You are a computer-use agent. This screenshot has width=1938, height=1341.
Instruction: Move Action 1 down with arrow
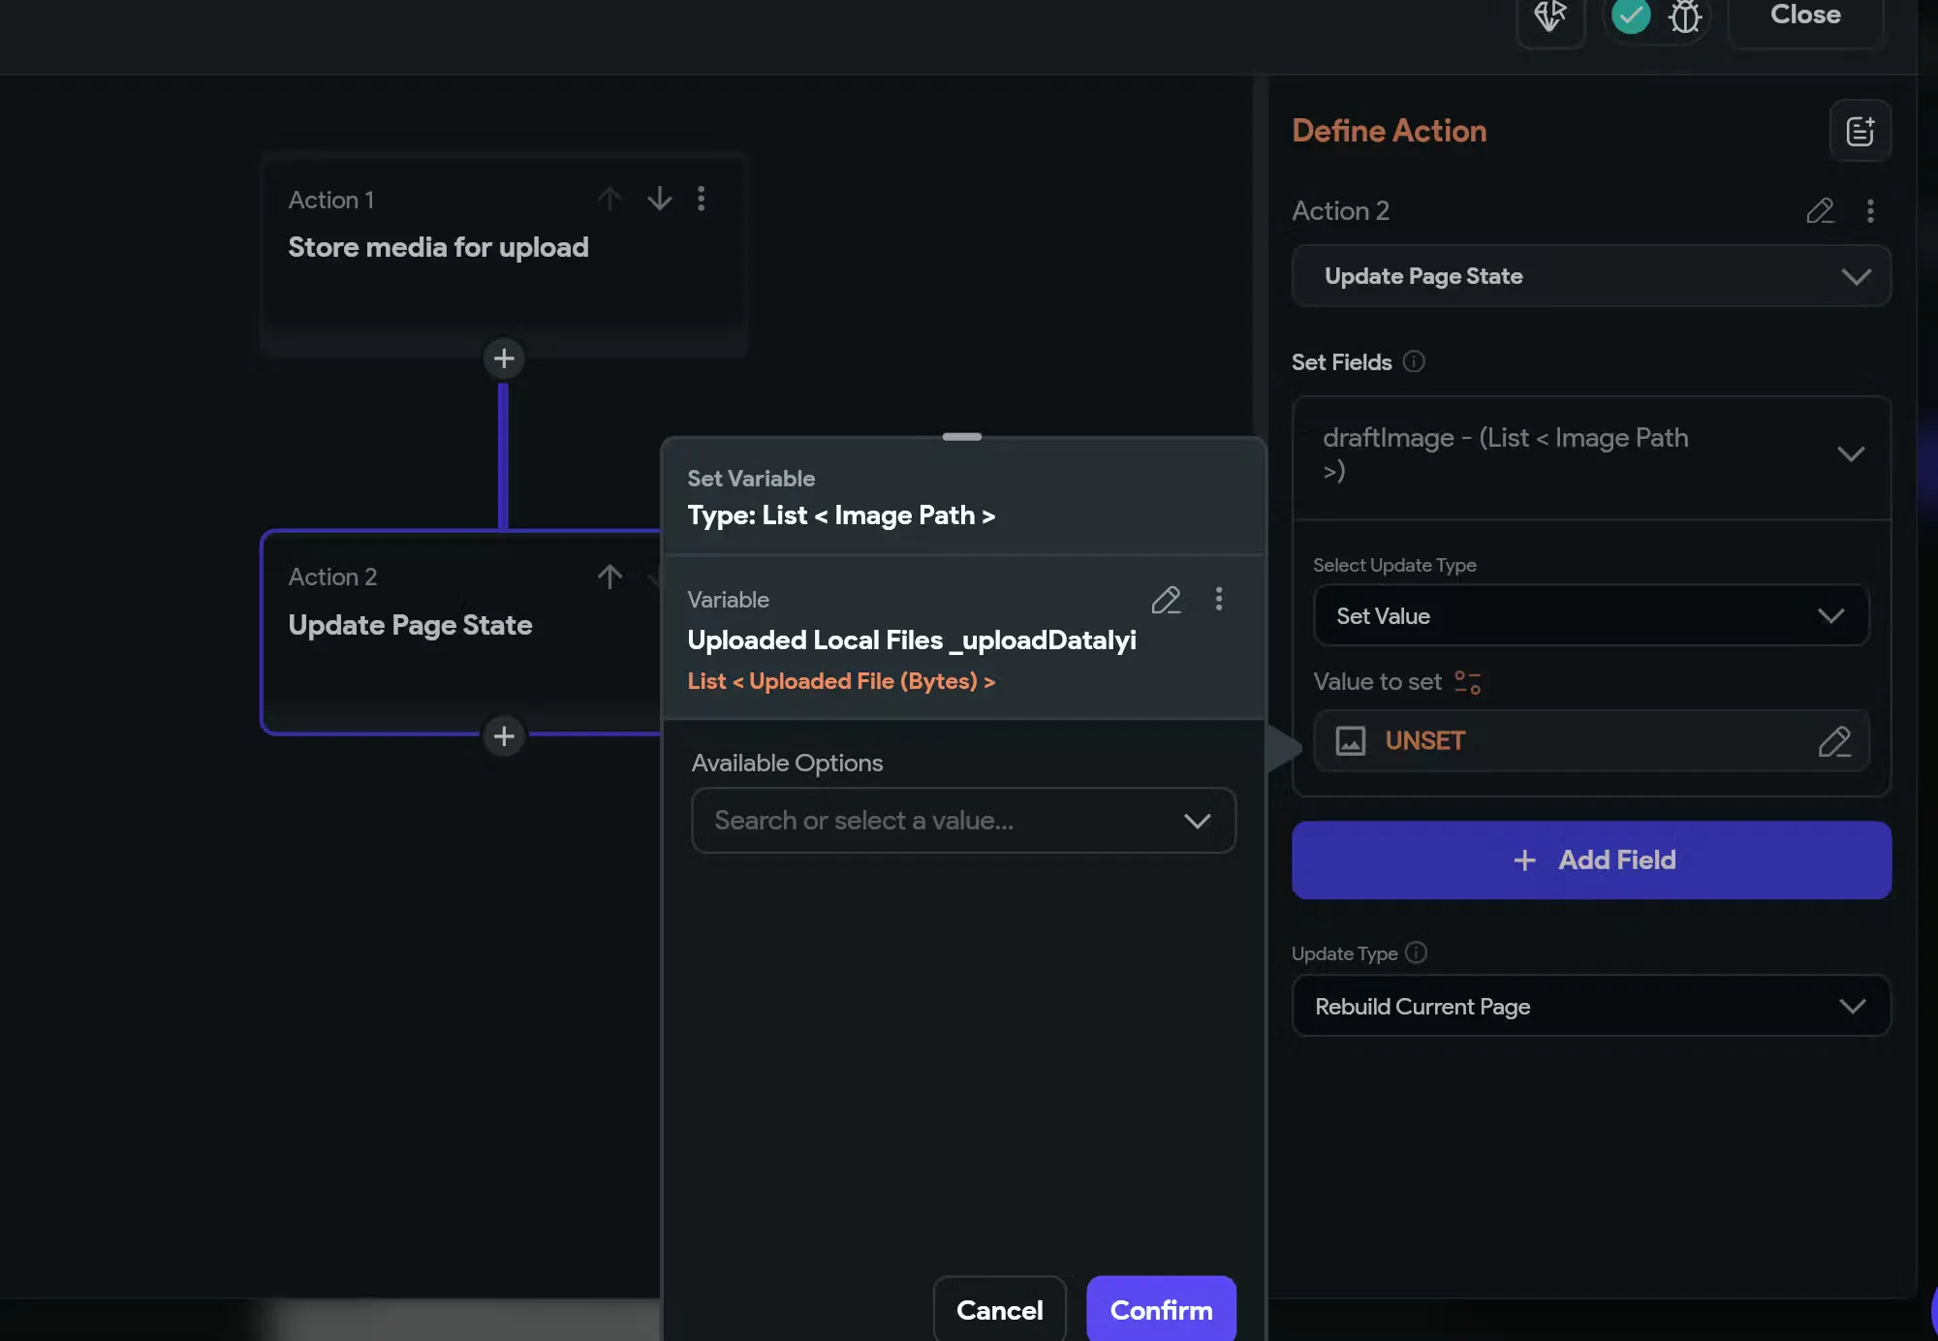(659, 199)
